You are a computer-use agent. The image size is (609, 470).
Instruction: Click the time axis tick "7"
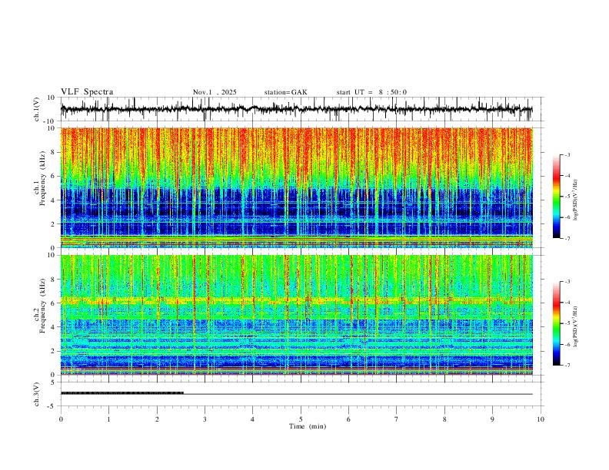tap(397, 419)
